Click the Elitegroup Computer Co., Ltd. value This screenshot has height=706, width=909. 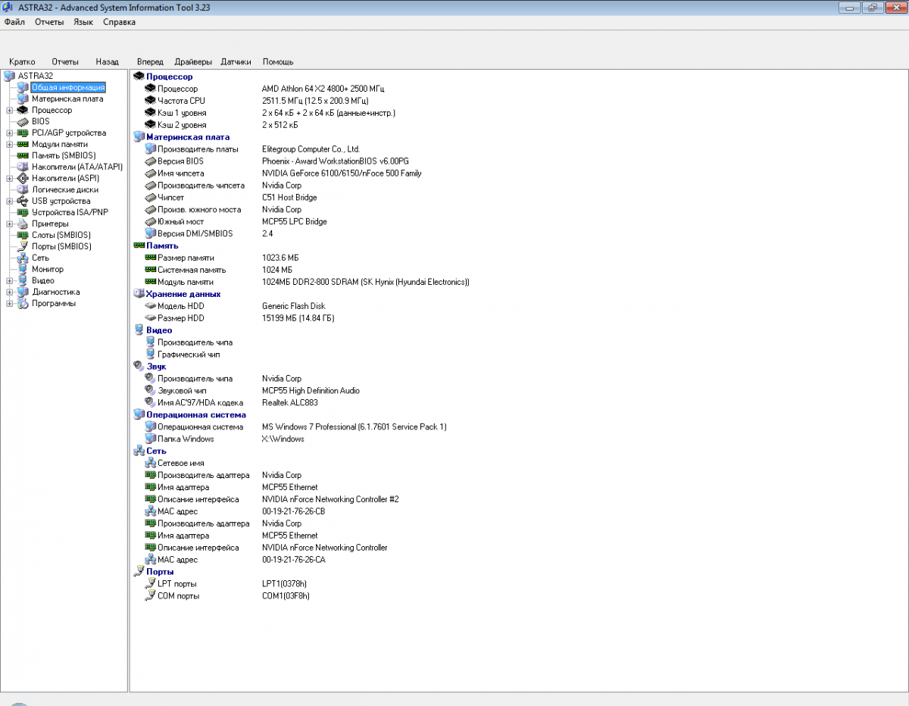pyautogui.click(x=311, y=149)
